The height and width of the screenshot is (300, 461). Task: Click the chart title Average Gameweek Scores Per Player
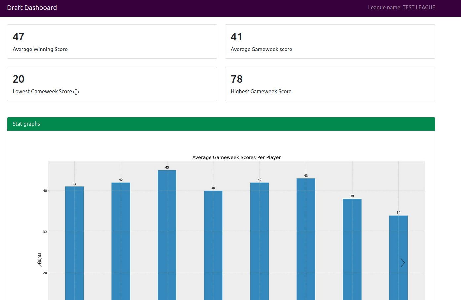[236, 158]
